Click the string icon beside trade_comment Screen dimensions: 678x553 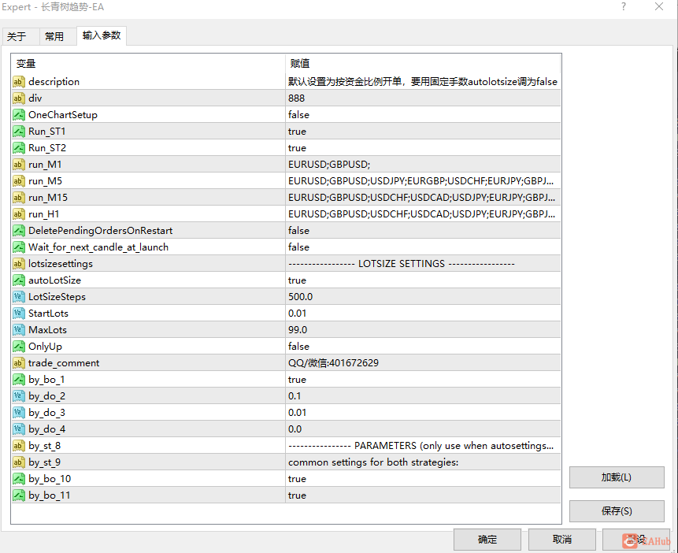(x=19, y=363)
